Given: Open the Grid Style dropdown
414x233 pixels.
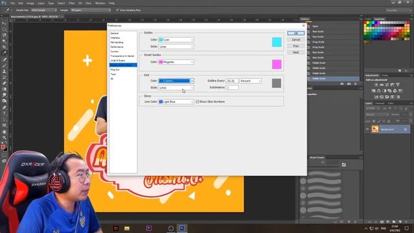Looking at the screenshot, I should pyautogui.click(x=176, y=87).
